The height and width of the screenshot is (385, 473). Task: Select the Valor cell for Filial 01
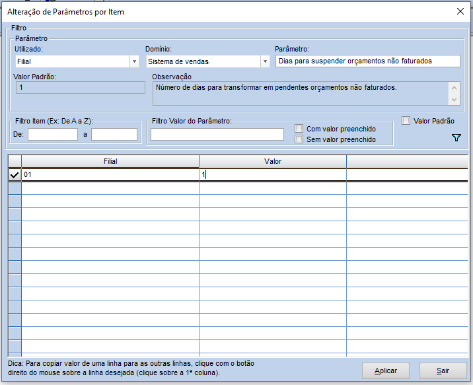coord(273,175)
